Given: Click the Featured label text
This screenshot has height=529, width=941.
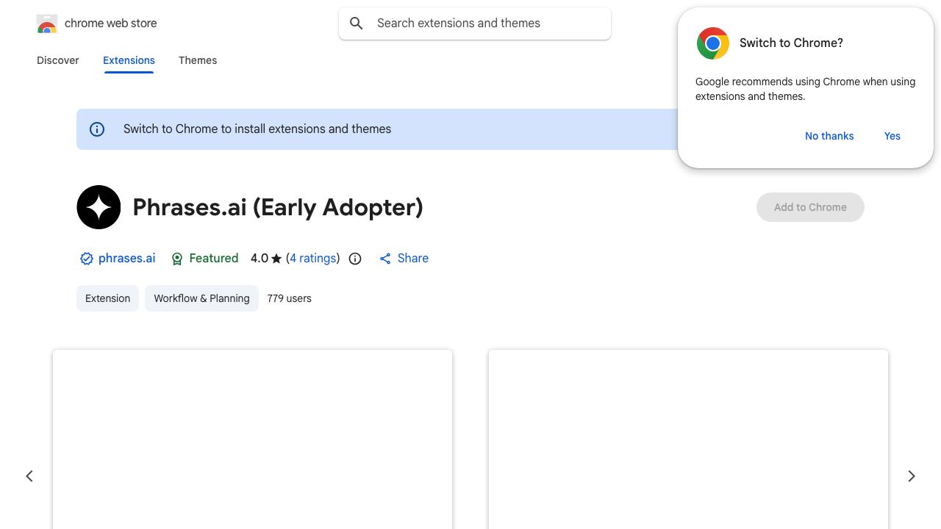Looking at the screenshot, I should coord(214,259).
